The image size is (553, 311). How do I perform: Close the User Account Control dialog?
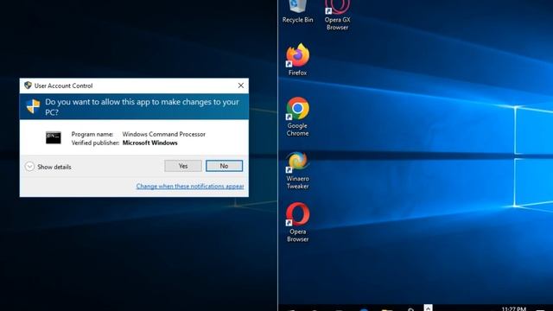point(241,86)
